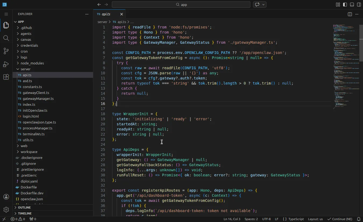Click the Continue (NE) status item

[x=340, y=219]
